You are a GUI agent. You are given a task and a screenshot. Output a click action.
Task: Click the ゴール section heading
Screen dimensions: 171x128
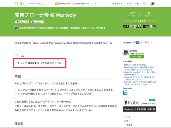pos(19,56)
